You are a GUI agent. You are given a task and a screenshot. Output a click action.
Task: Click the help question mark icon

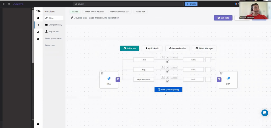tap(38, 124)
